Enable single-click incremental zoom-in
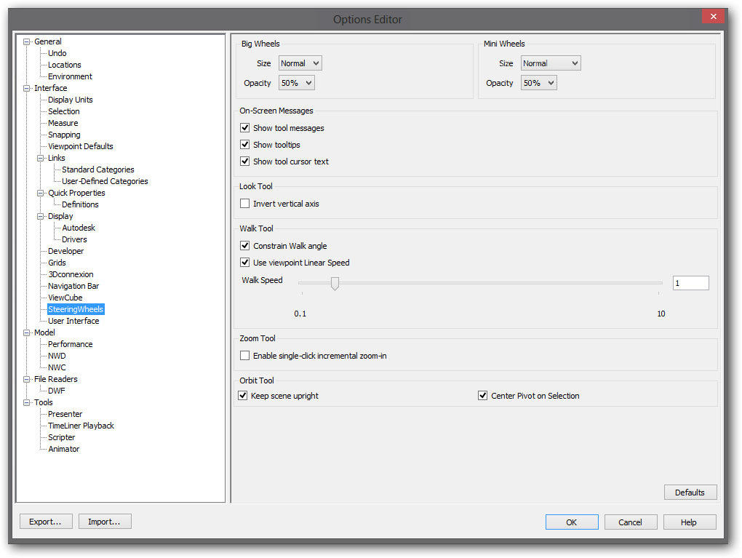The image size is (742, 558). 245,356
